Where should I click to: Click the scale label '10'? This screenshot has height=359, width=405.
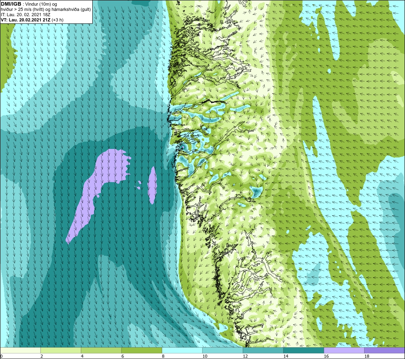205,357
